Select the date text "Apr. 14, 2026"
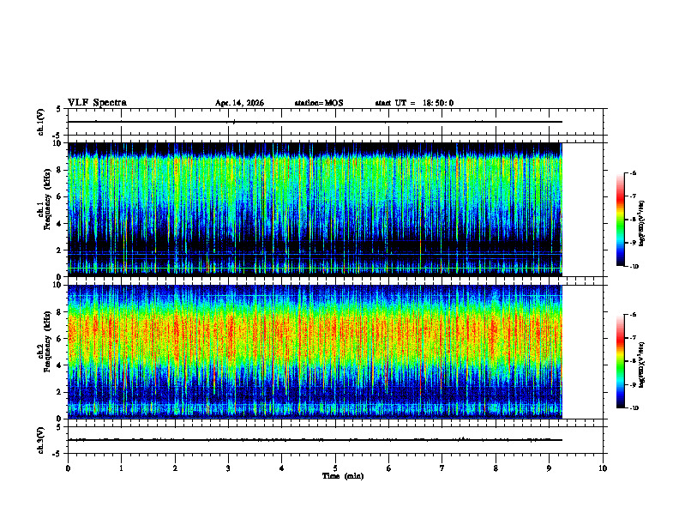 (239, 103)
